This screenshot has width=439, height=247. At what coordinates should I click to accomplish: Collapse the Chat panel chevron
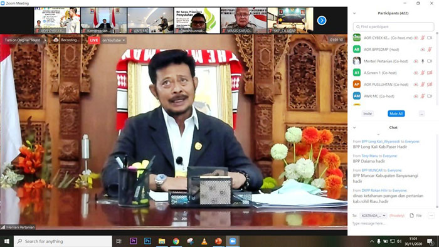coord(354,127)
